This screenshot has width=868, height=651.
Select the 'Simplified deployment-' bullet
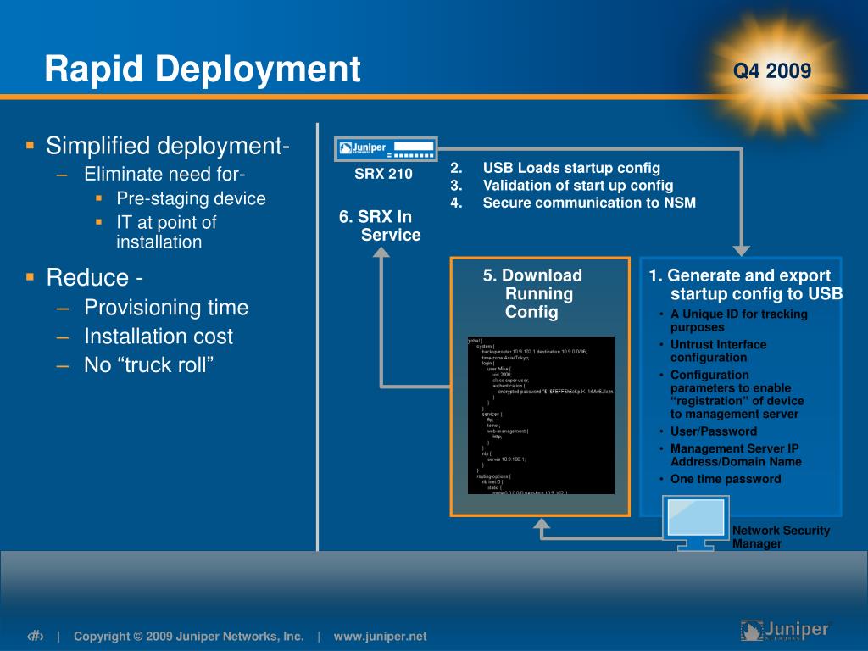[167, 146]
